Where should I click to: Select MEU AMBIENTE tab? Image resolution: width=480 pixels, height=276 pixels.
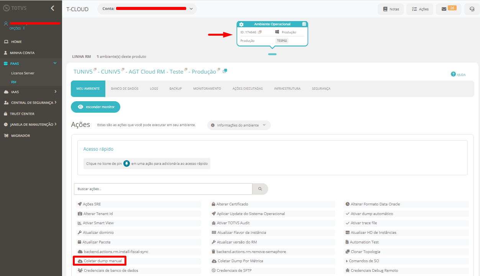(88, 89)
